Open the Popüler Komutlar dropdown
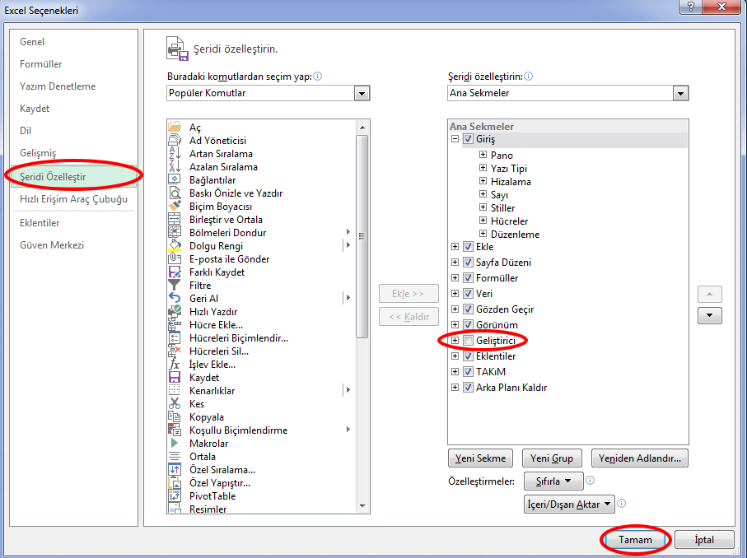 pyautogui.click(x=362, y=93)
